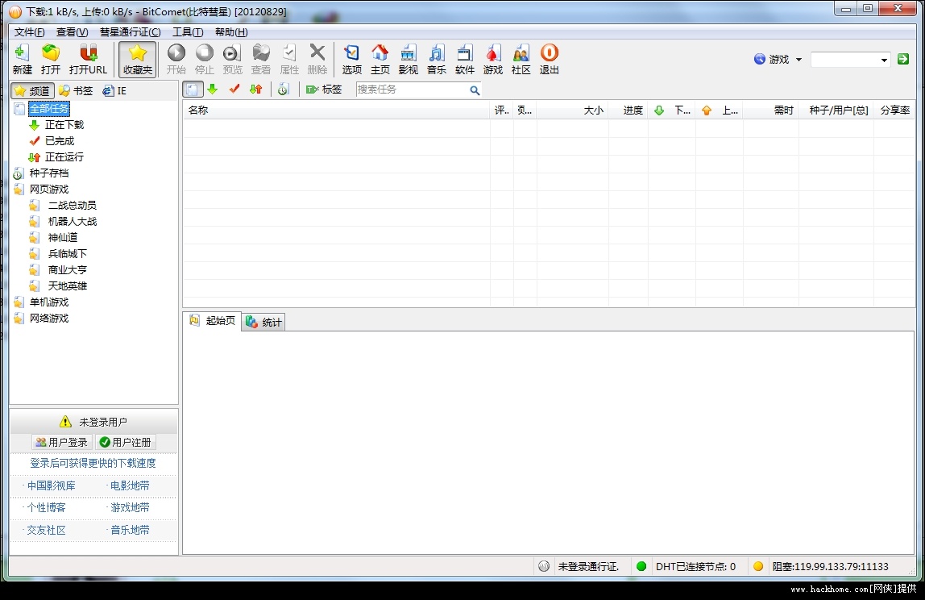Image resolution: width=925 pixels, height=600 pixels.
Task: Open the 音乐 music icon
Action: click(x=437, y=59)
